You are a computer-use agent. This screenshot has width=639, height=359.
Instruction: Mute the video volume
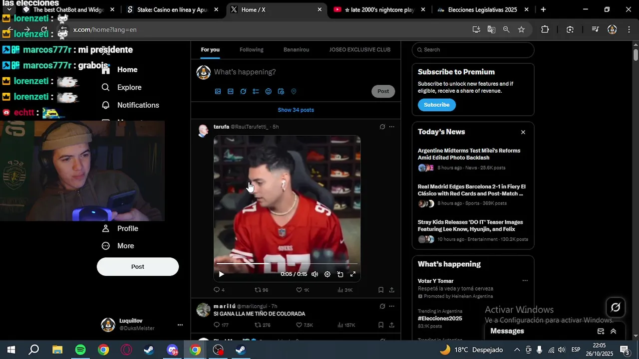[315, 274]
